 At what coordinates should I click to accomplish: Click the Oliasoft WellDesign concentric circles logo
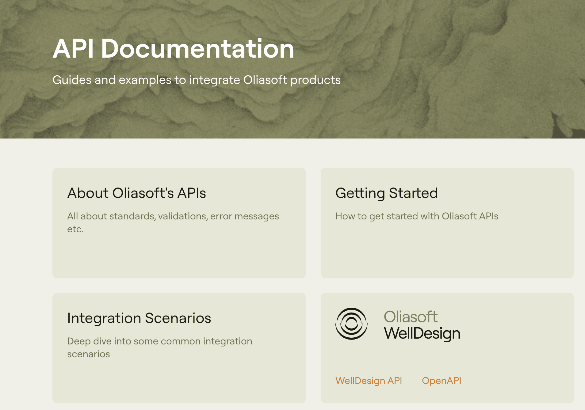(x=351, y=324)
